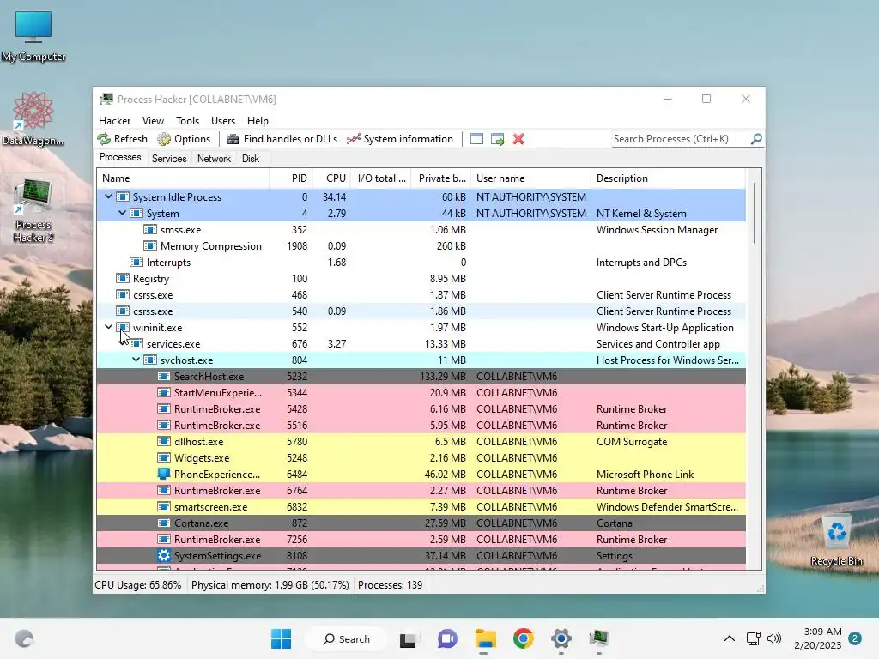
Task: Collapse the System process node
Action: click(122, 213)
